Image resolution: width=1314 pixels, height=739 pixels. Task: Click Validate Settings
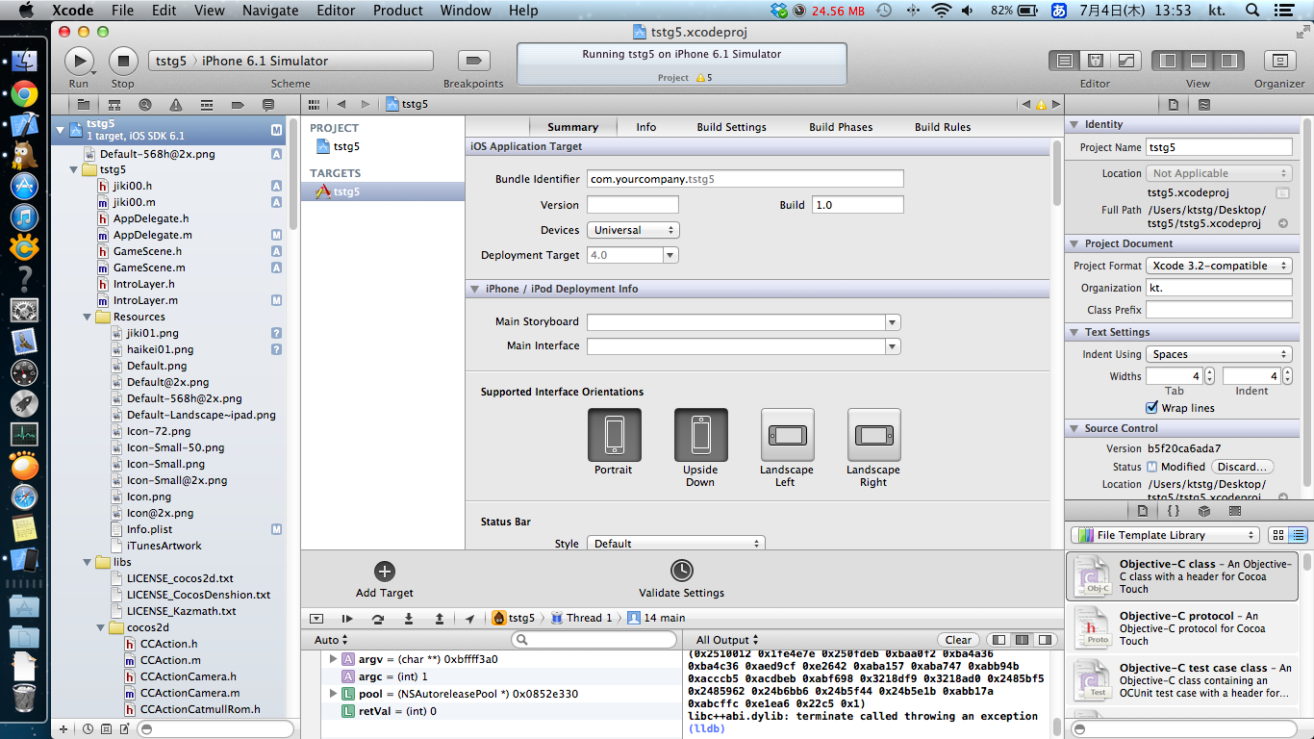point(682,580)
